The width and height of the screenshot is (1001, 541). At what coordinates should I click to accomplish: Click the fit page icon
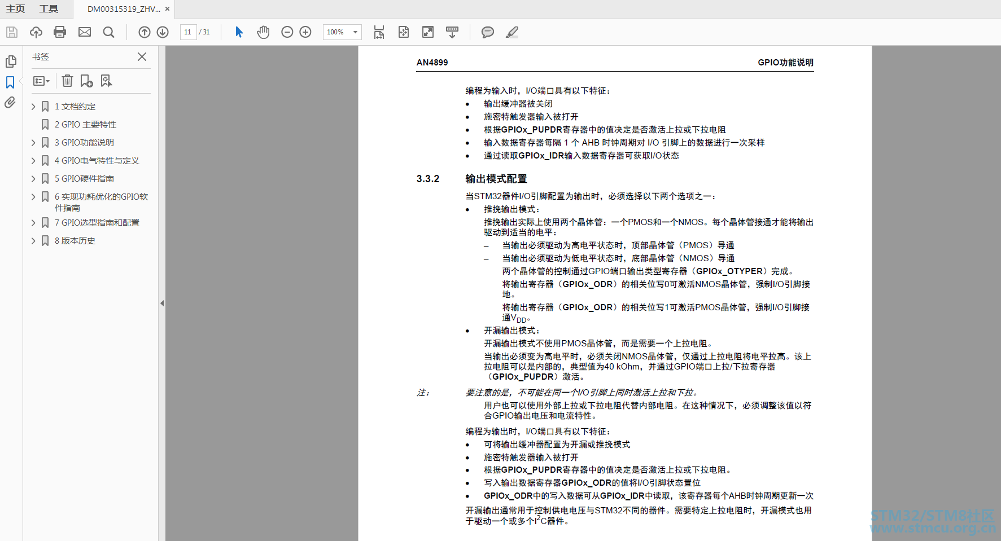404,32
